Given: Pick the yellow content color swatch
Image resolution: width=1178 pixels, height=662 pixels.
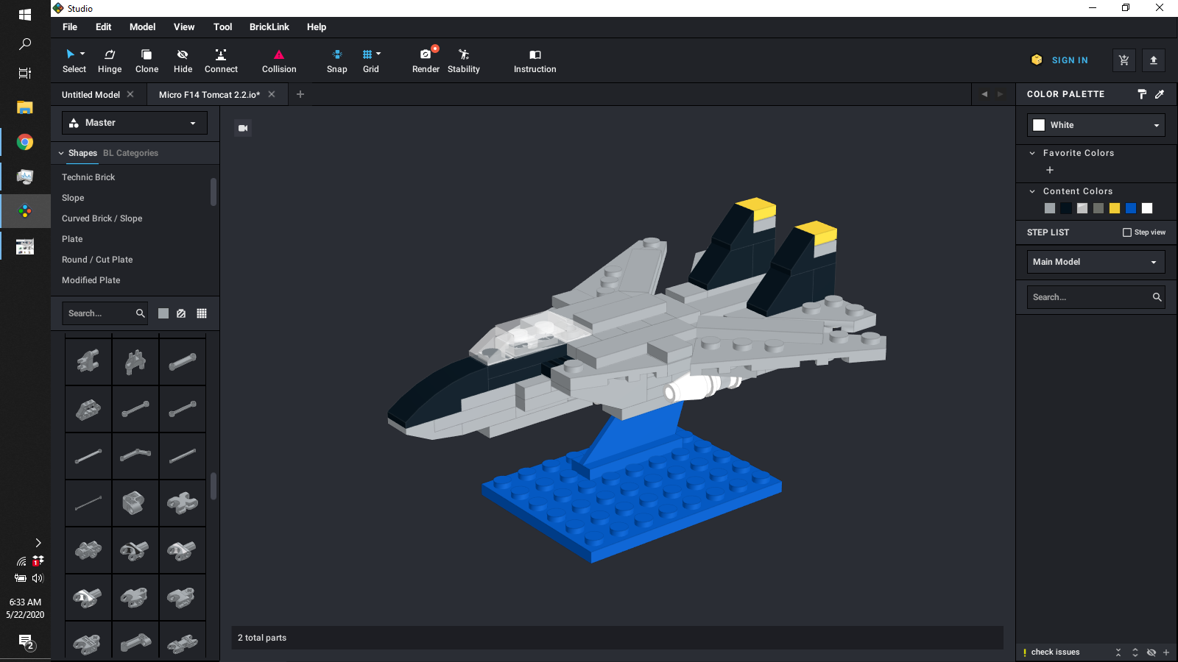Looking at the screenshot, I should tap(1115, 208).
